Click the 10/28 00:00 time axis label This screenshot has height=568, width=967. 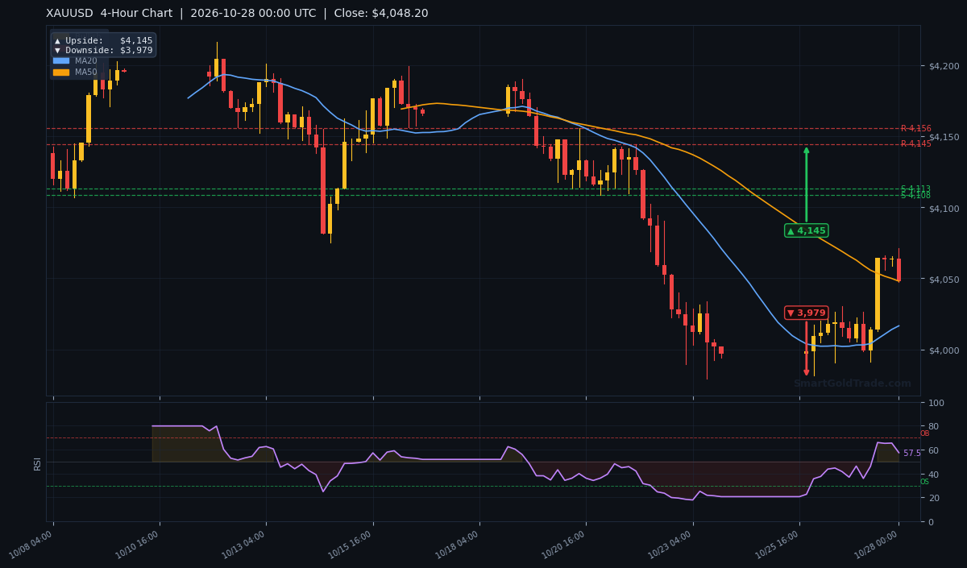[877, 545]
